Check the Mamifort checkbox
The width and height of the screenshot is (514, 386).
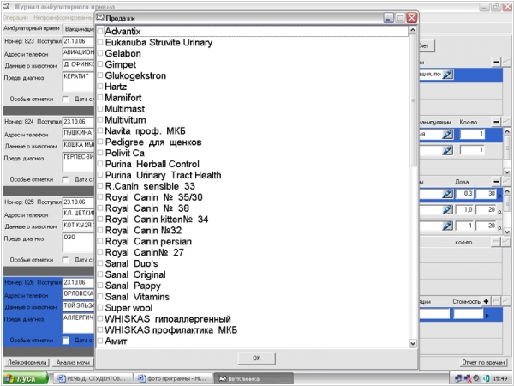tap(100, 98)
